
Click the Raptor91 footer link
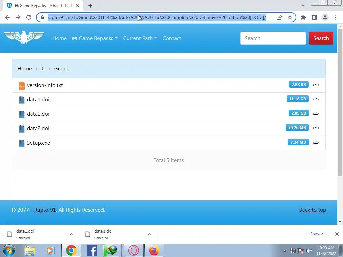click(x=45, y=210)
